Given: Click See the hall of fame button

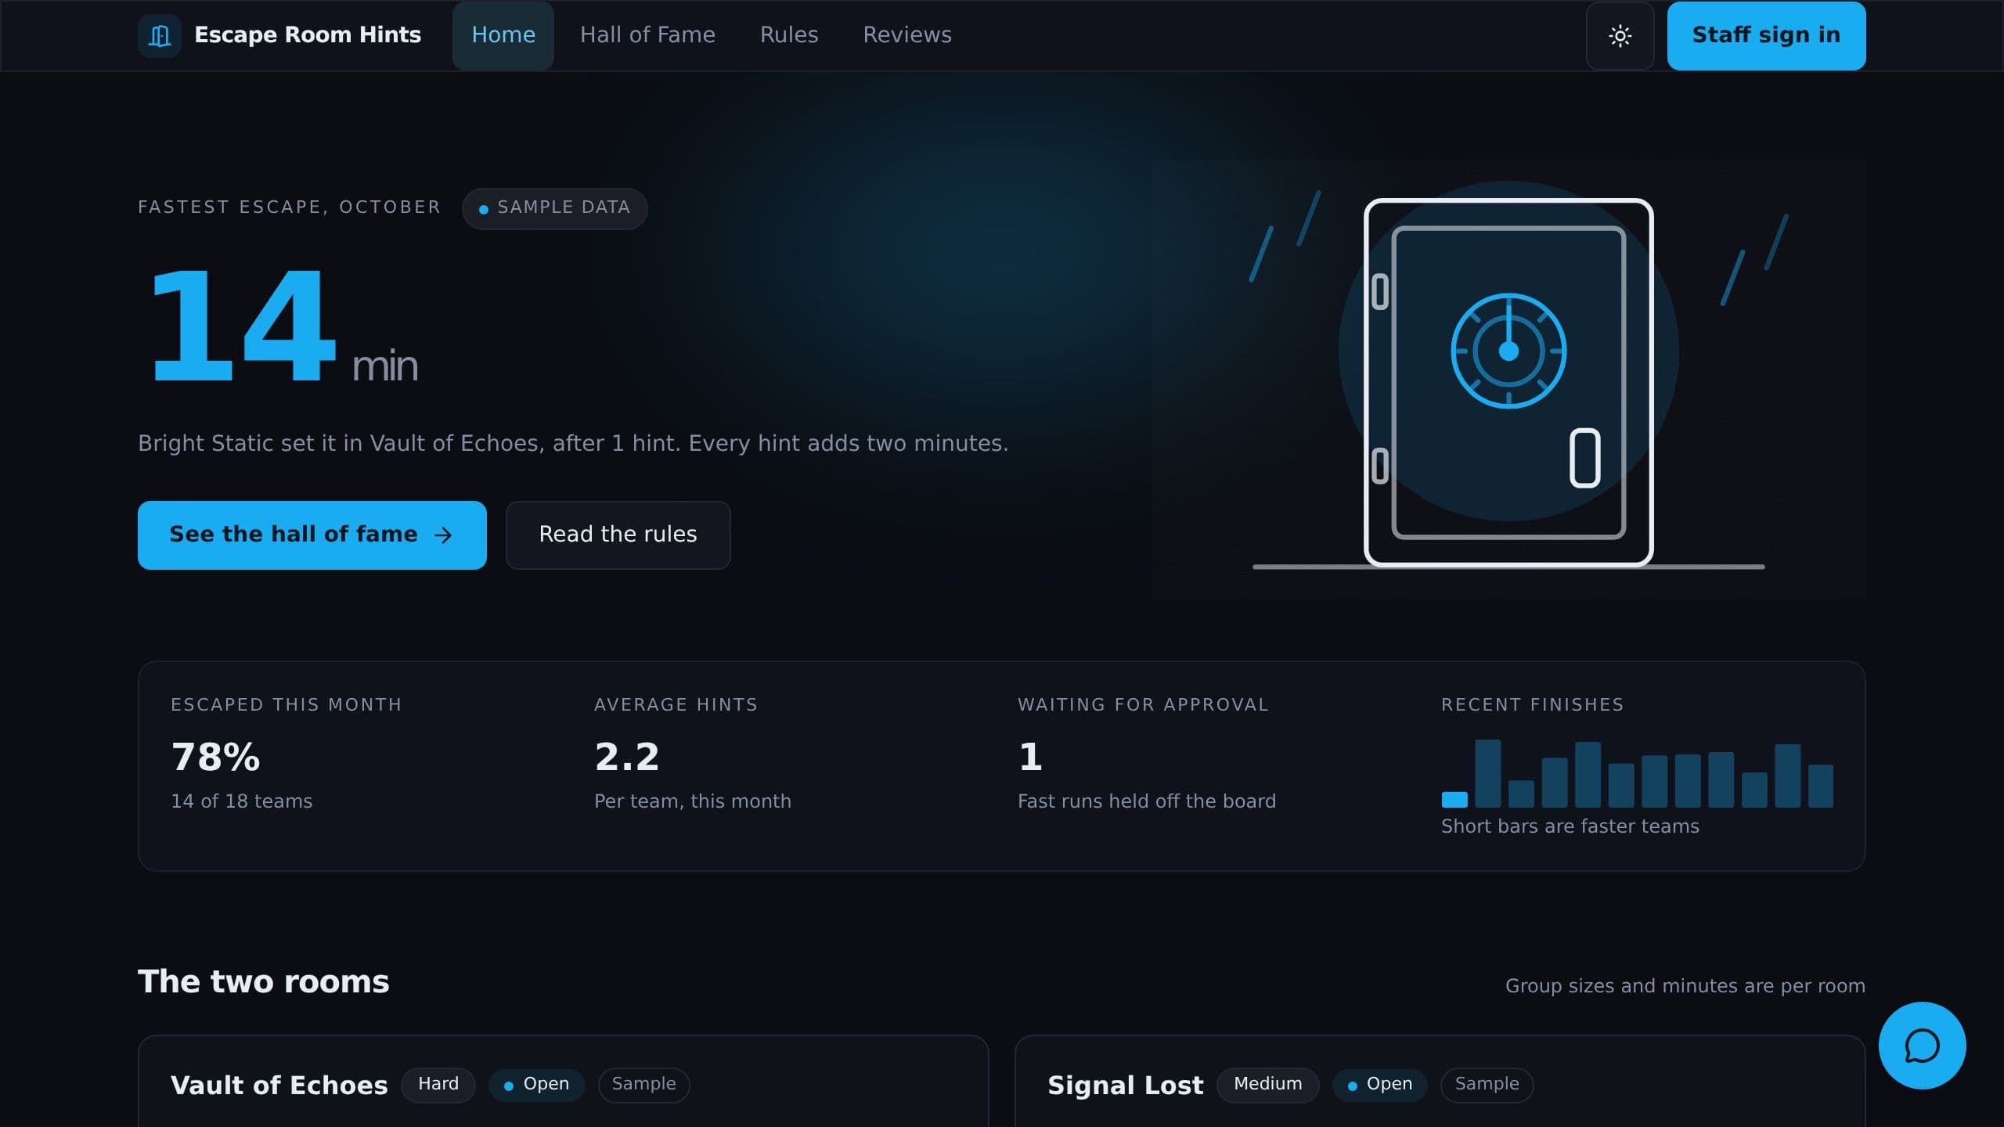Looking at the screenshot, I should pyautogui.click(x=312, y=535).
